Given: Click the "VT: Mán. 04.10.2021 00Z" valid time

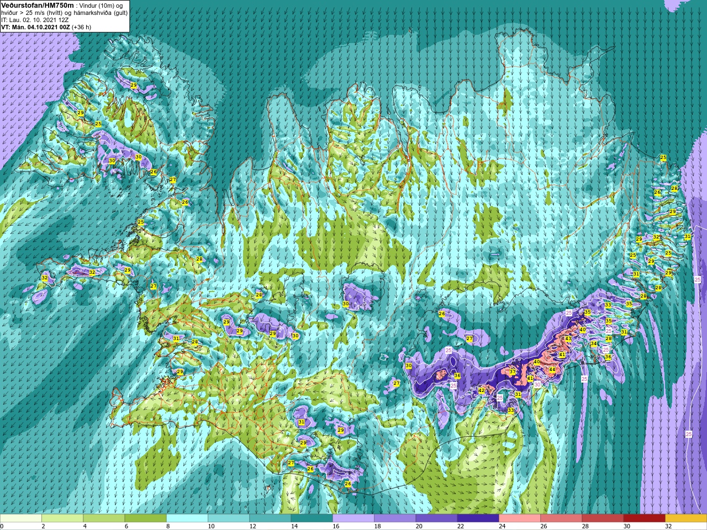Looking at the screenshot, I should (x=35, y=26).
